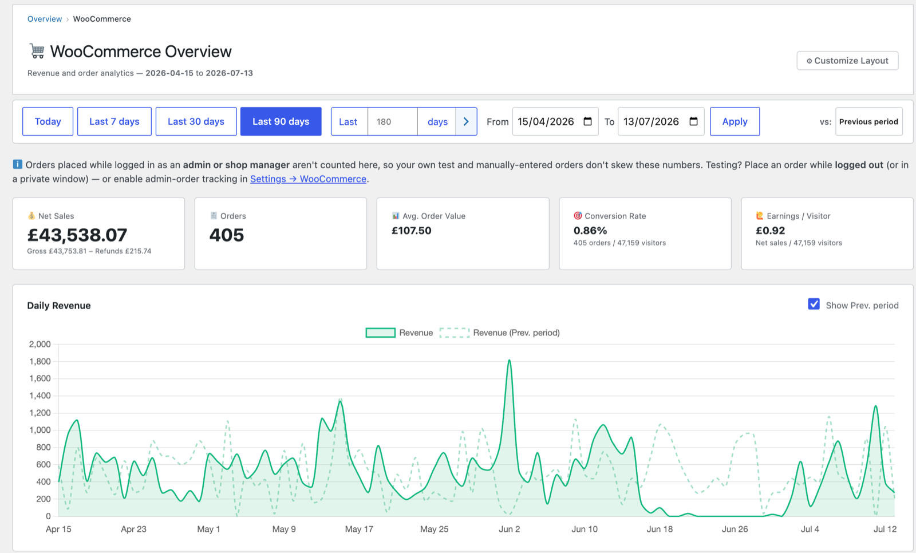Click the From date field 15/04/2026
Screen dimensions: 916x553
pos(555,121)
